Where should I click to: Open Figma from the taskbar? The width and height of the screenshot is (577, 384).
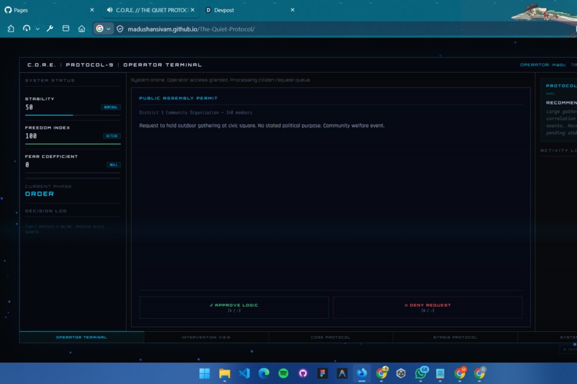pyautogui.click(x=323, y=373)
